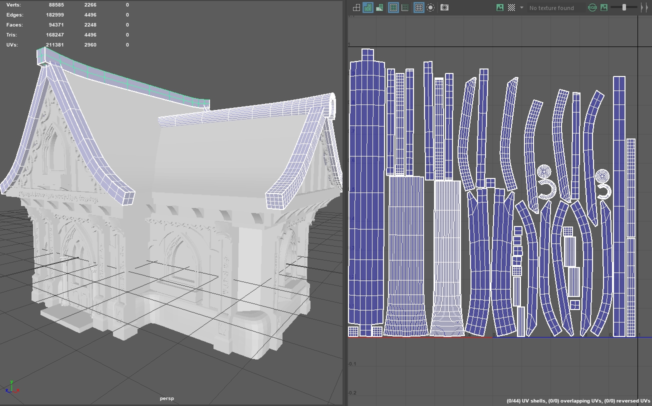Select the large leftmost UV shell
This screenshot has height=406, width=652.
point(367,200)
